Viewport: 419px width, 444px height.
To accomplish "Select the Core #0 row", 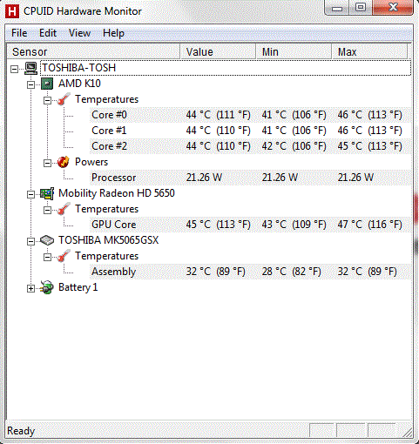I will (x=250, y=115).
